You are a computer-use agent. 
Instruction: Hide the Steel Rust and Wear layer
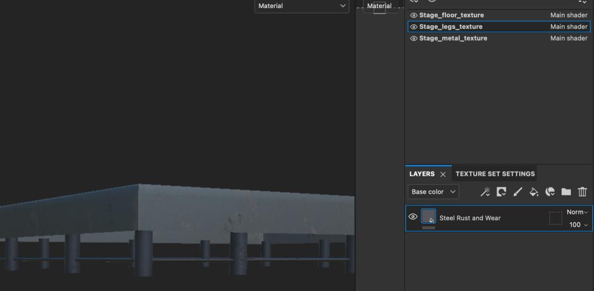(413, 217)
